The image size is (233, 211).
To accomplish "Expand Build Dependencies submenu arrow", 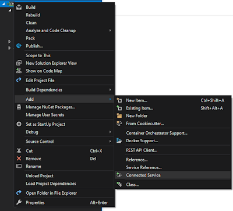I will pyautogui.click(x=110, y=90).
